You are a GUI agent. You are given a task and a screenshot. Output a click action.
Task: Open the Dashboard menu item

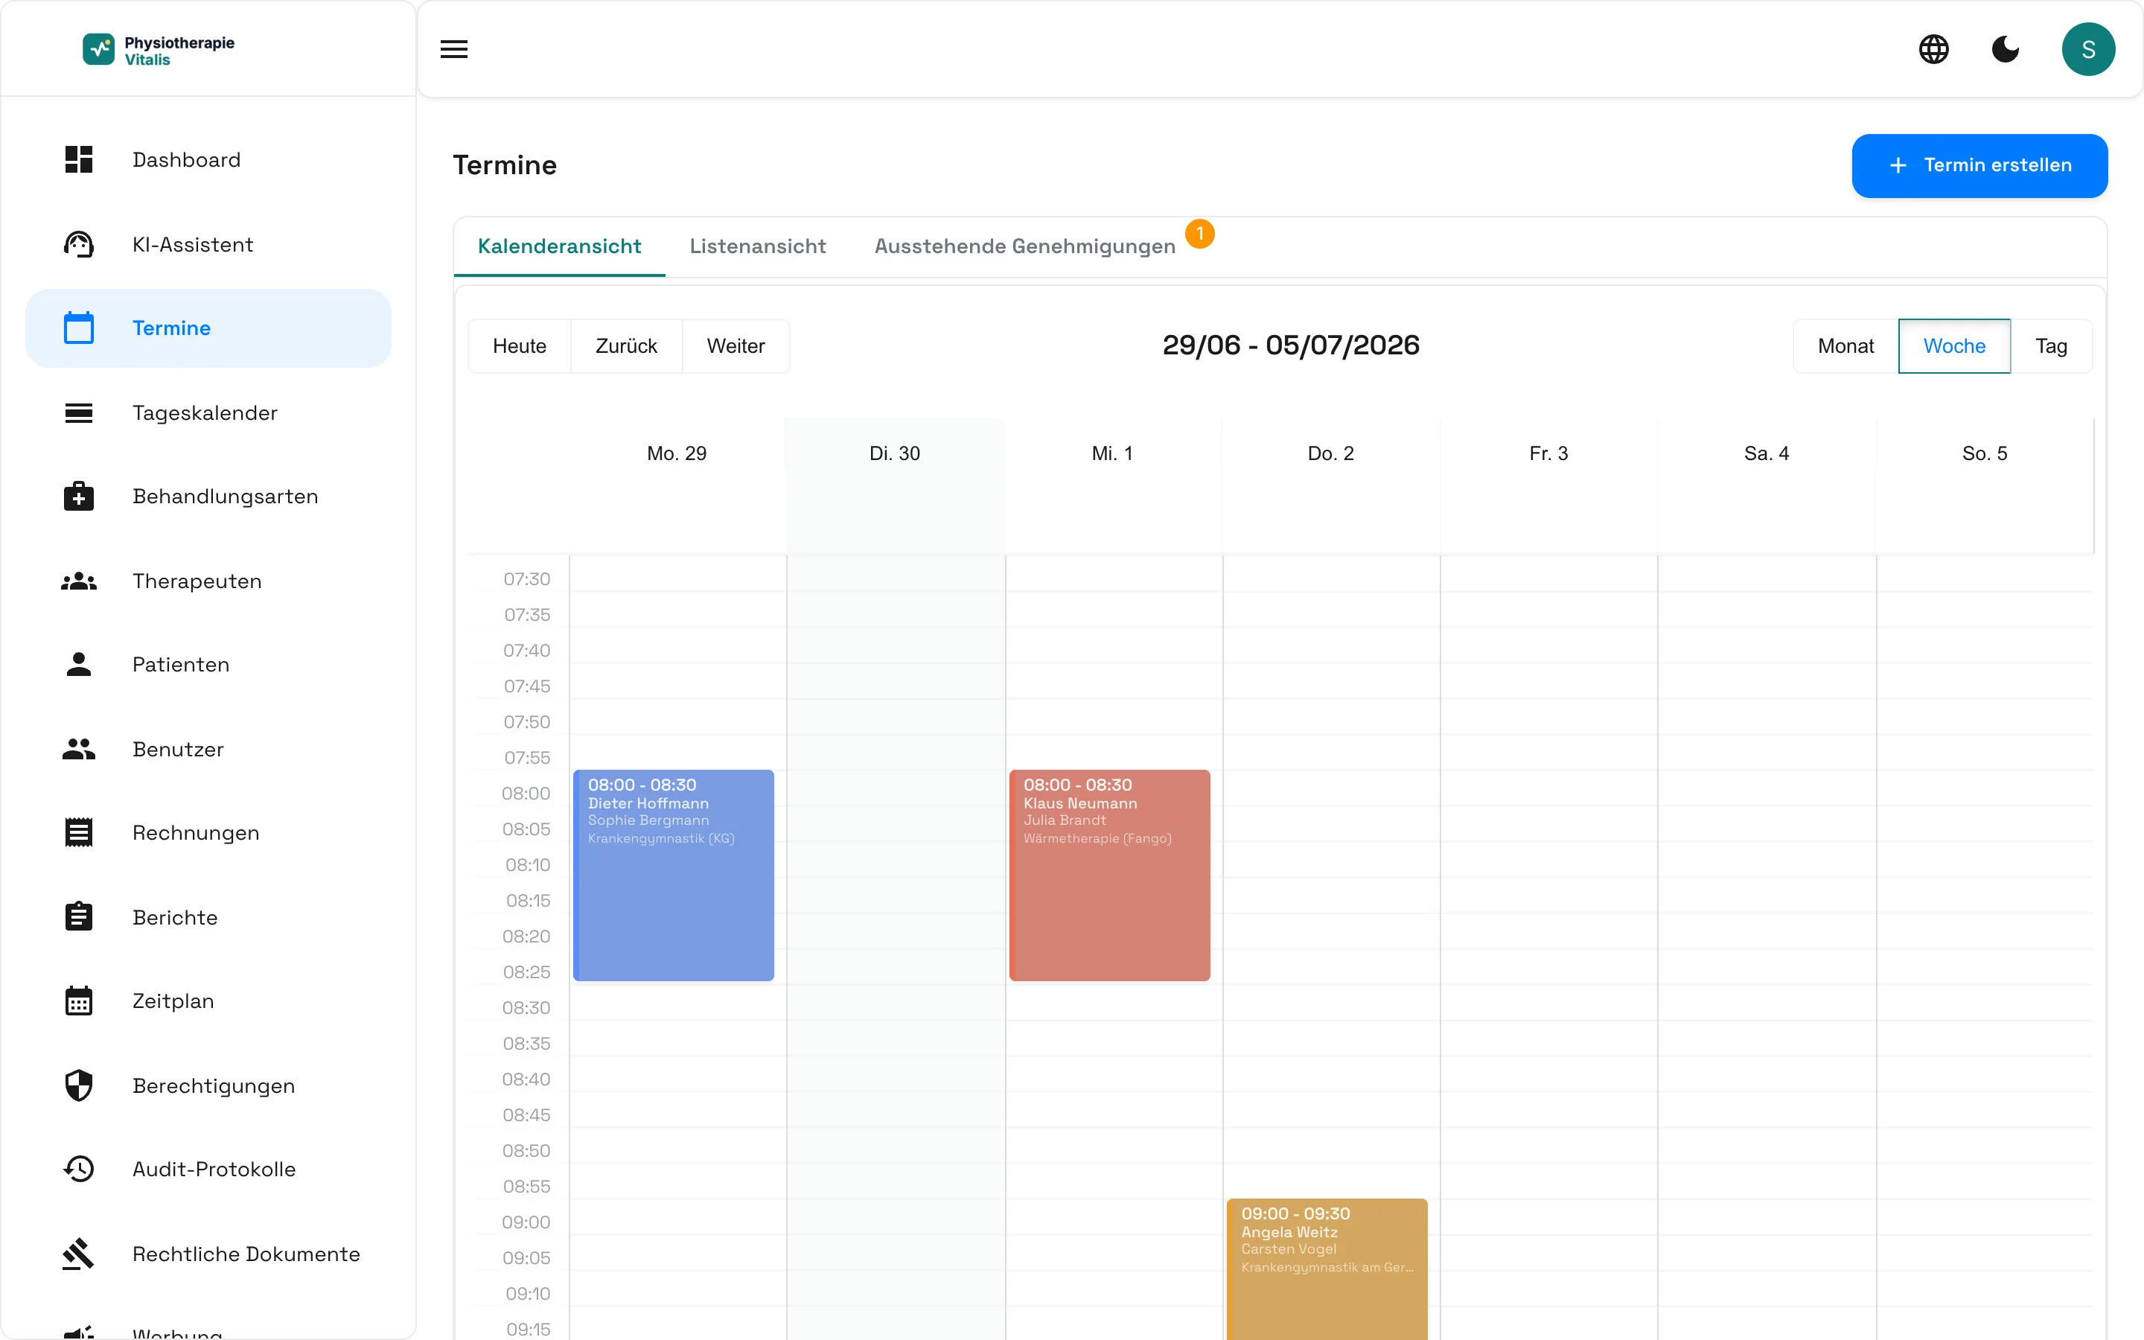pyautogui.click(x=208, y=159)
